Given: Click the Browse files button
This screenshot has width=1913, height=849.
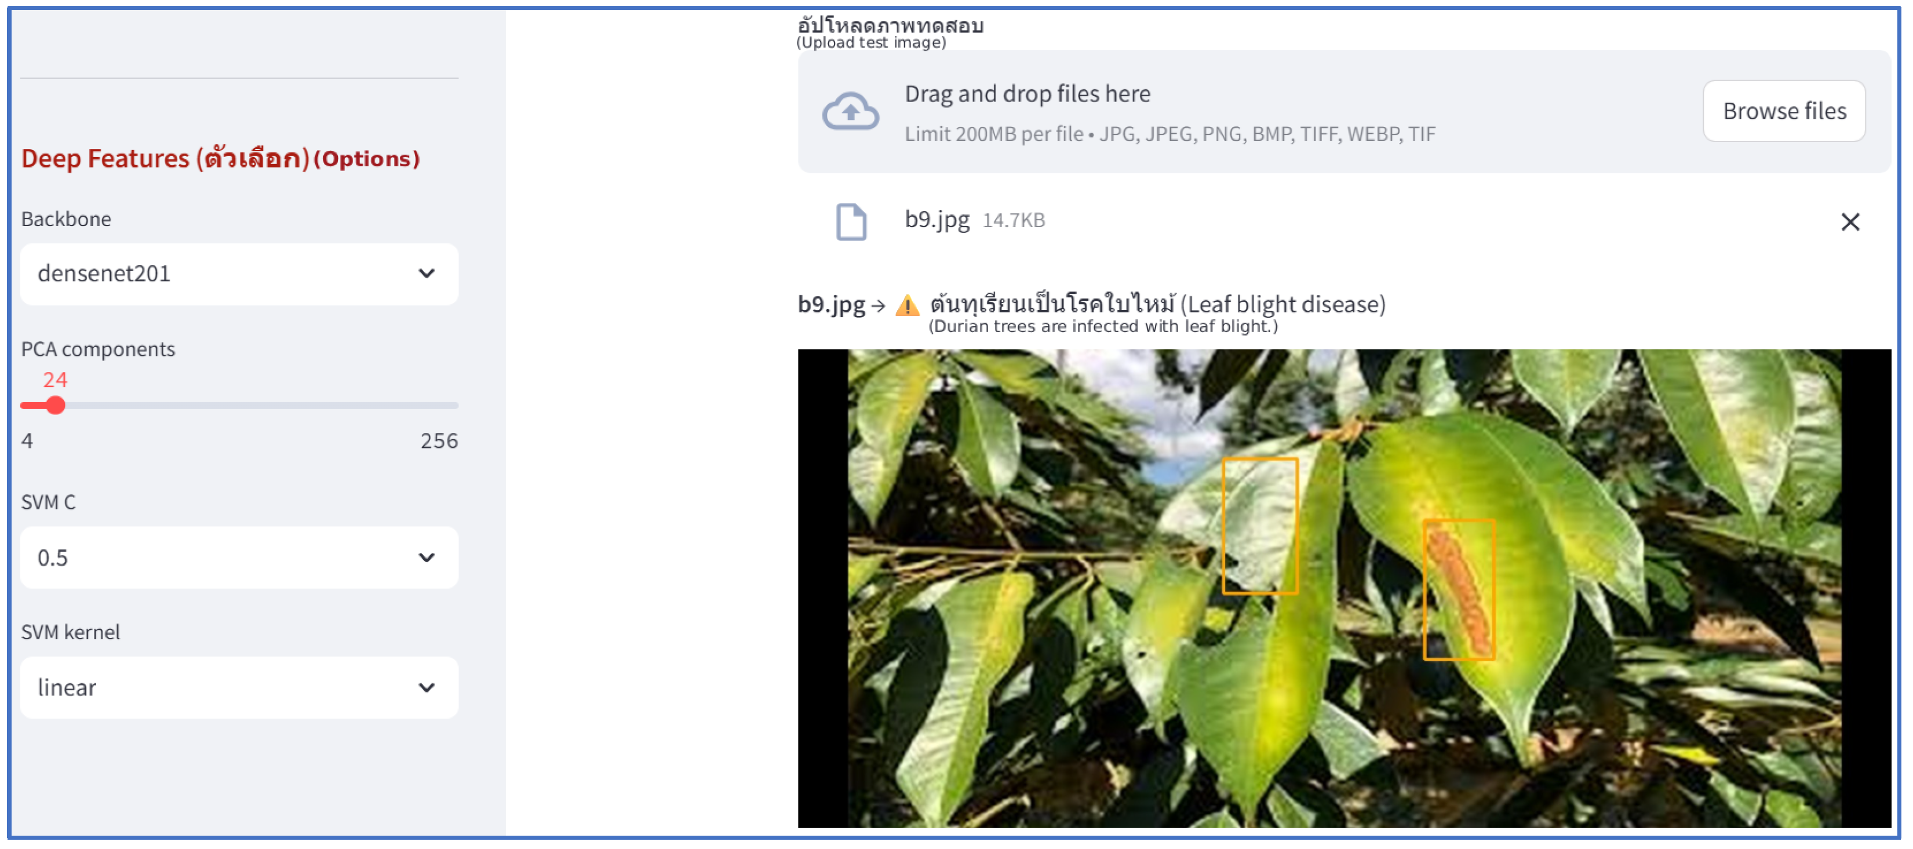Looking at the screenshot, I should point(1784,111).
